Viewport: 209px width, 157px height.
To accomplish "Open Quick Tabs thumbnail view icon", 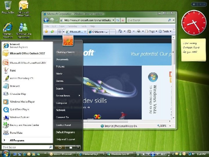I will point(60,32).
